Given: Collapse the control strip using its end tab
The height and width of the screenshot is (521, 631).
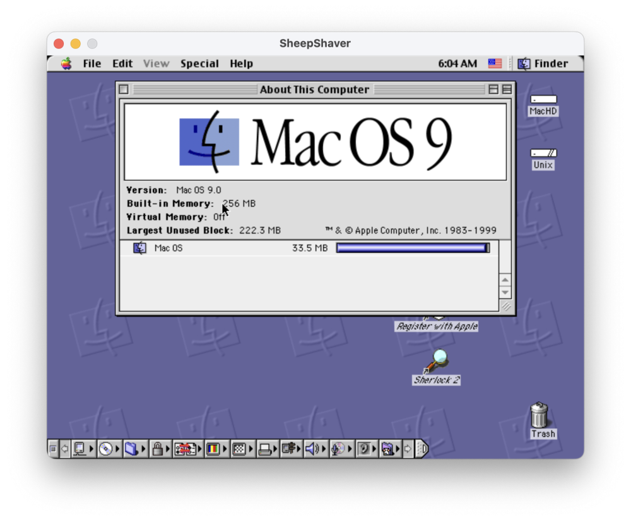Looking at the screenshot, I should 422,448.
